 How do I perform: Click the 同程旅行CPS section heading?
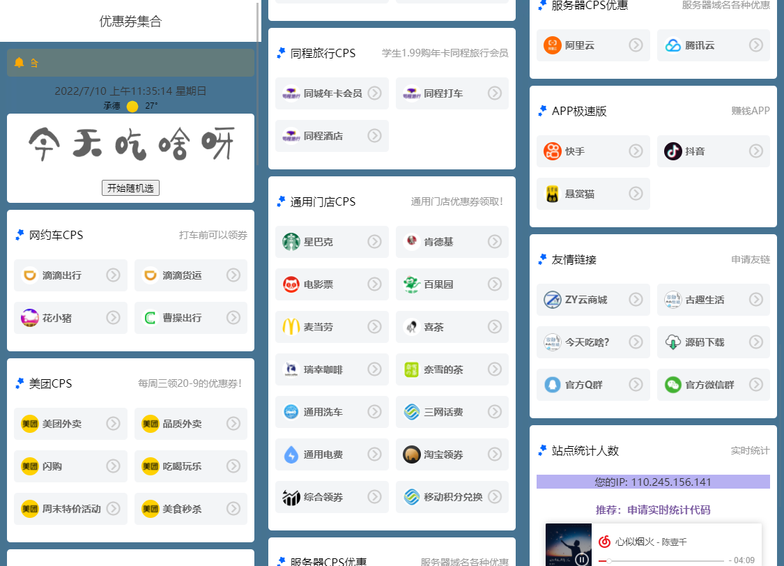point(323,53)
